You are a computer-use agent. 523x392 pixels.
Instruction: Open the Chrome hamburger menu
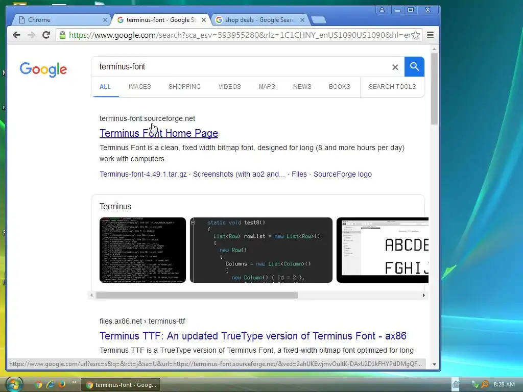pos(430,35)
